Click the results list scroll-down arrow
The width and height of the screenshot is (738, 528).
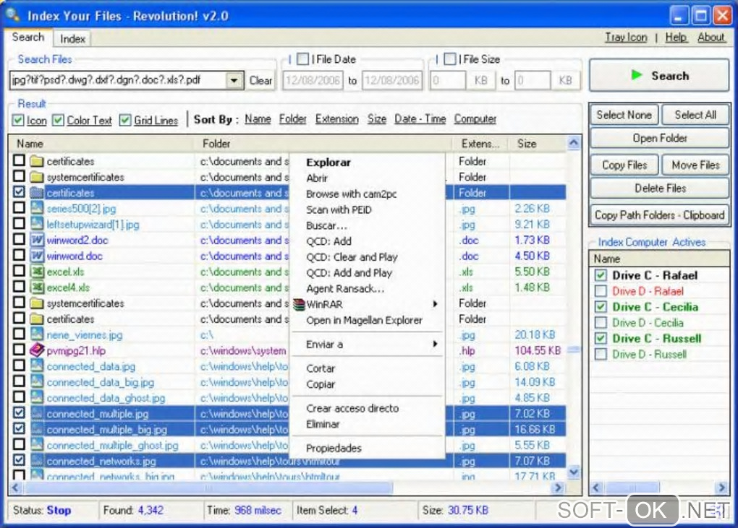click(x=574, y=472)
